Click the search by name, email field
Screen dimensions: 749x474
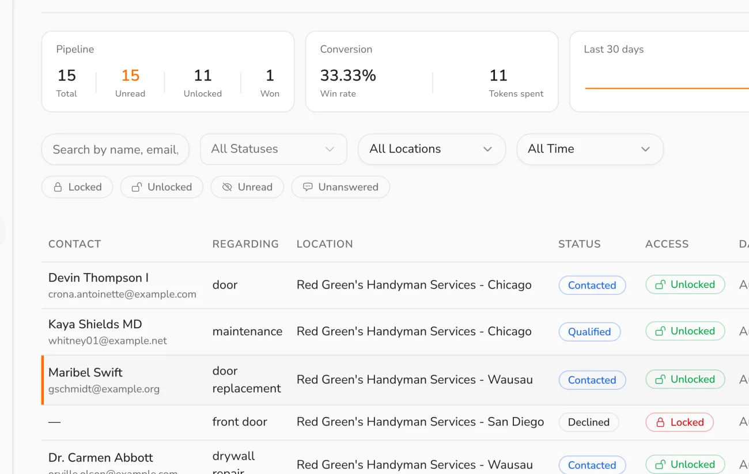(x=115, y=150)
